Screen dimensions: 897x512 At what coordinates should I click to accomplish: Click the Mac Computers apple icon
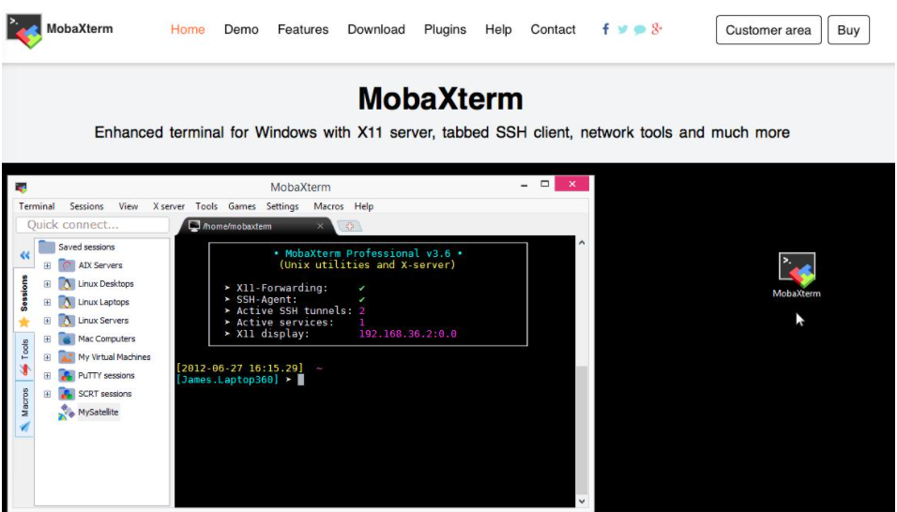tap(67, 339)
